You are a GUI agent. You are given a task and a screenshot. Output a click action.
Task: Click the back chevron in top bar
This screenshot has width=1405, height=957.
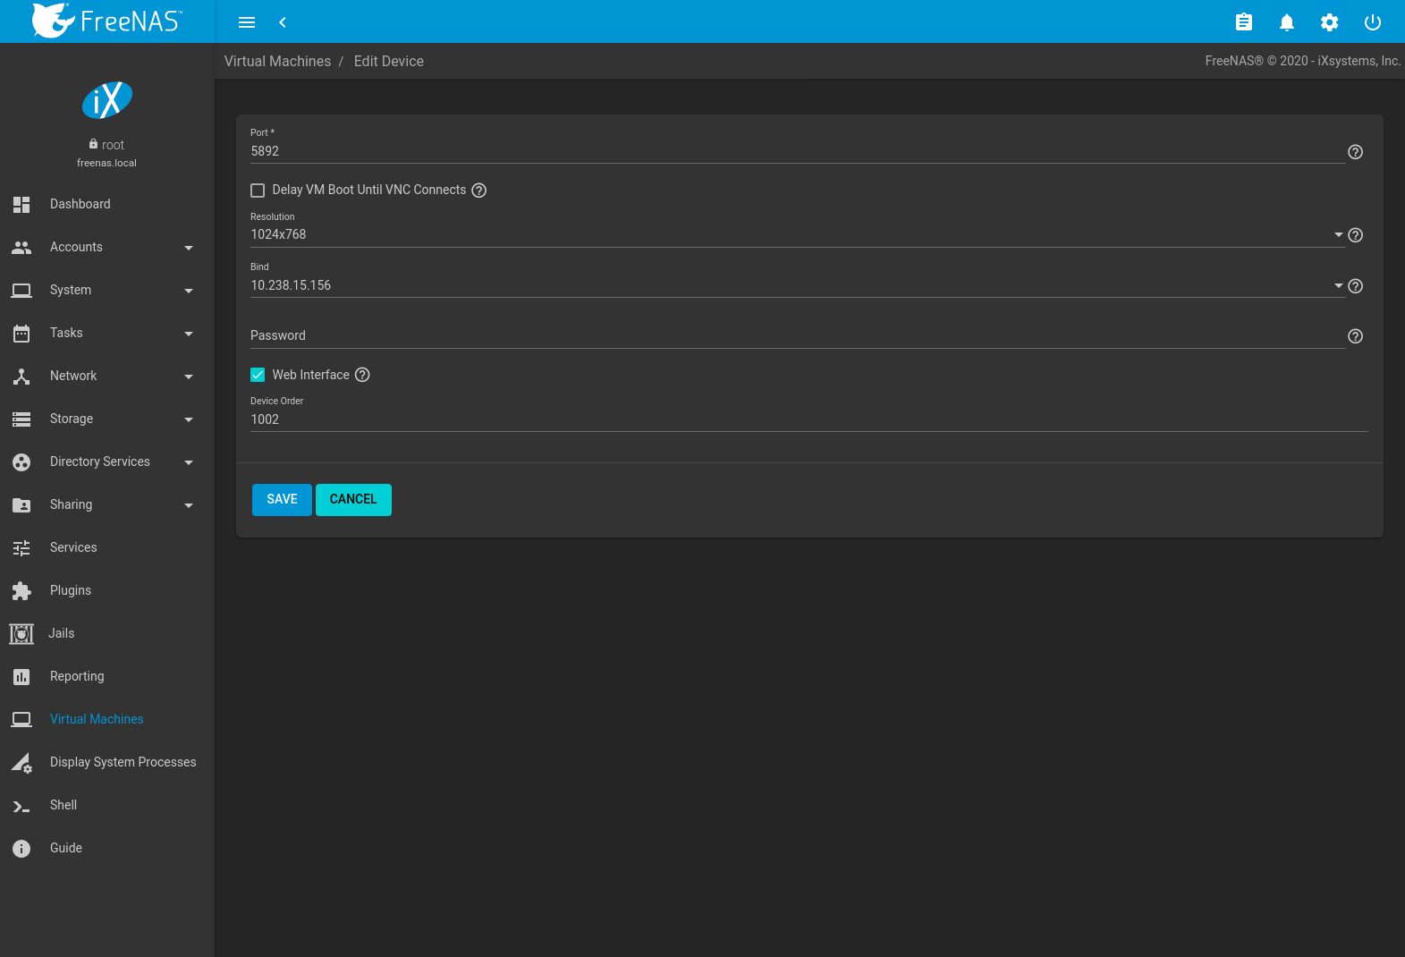pos(283,22)
